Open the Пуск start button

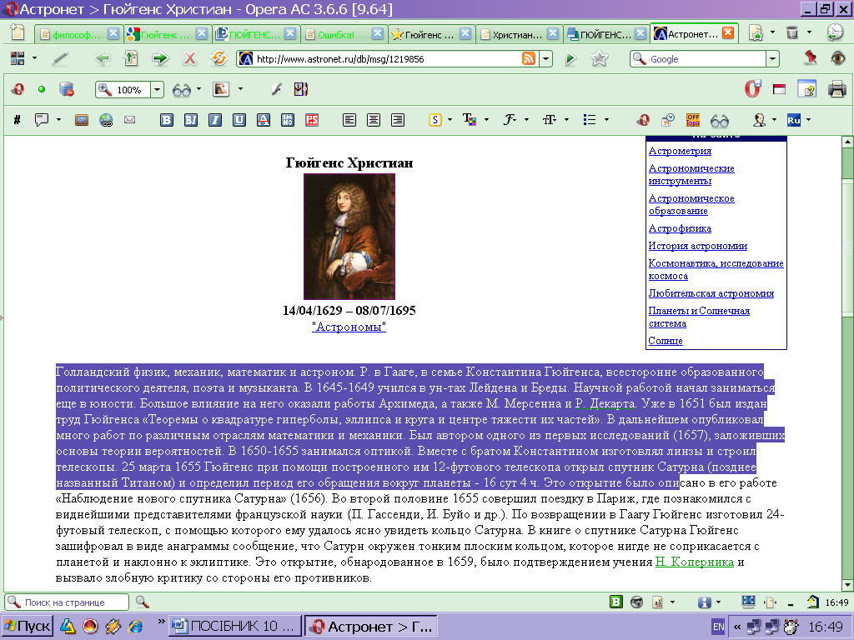tap(27, 627)
